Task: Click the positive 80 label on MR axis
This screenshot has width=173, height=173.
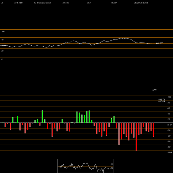Action: coord(169,103)
